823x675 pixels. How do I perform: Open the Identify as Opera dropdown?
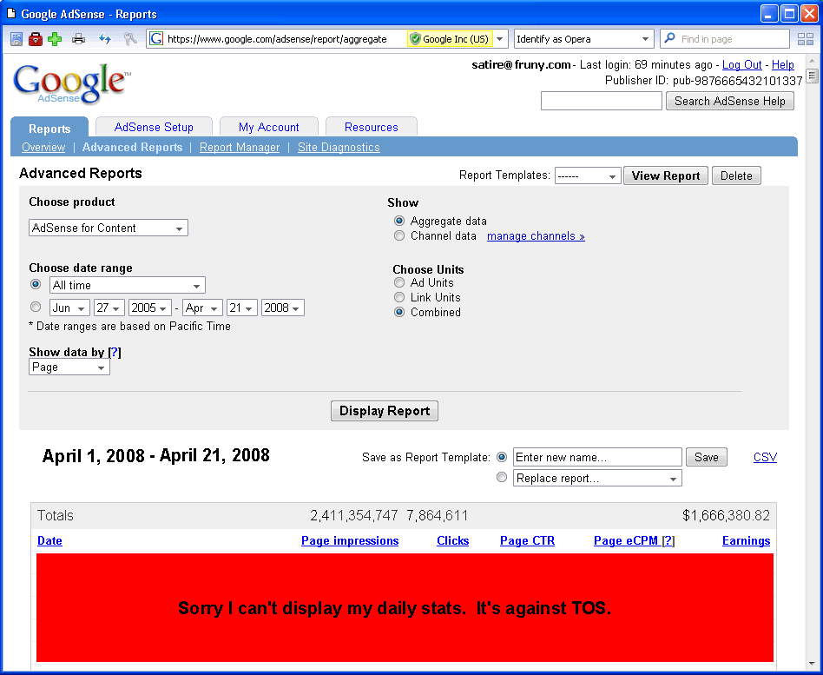[583, 39]
